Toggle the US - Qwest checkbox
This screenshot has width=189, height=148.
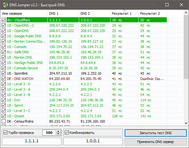tap(4, 116)
